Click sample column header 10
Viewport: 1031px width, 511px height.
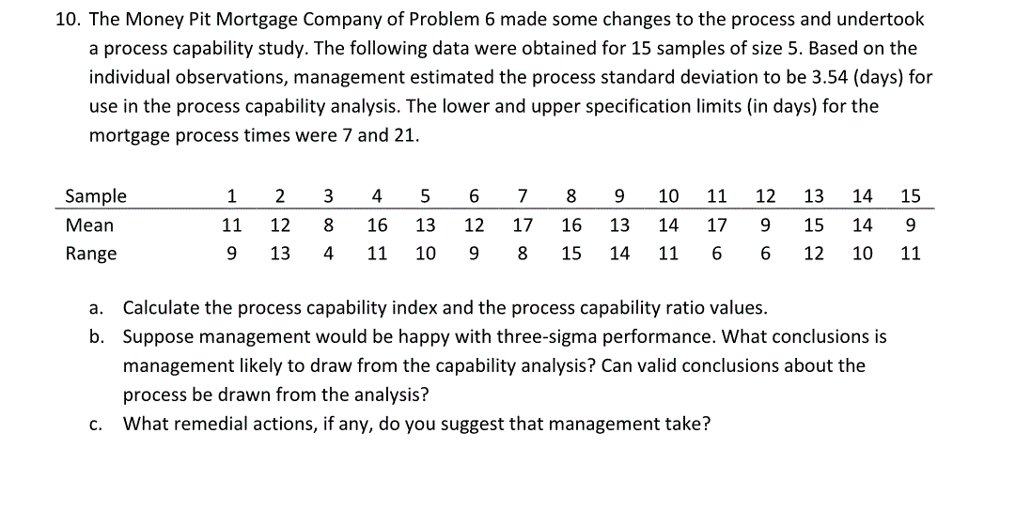669,196
